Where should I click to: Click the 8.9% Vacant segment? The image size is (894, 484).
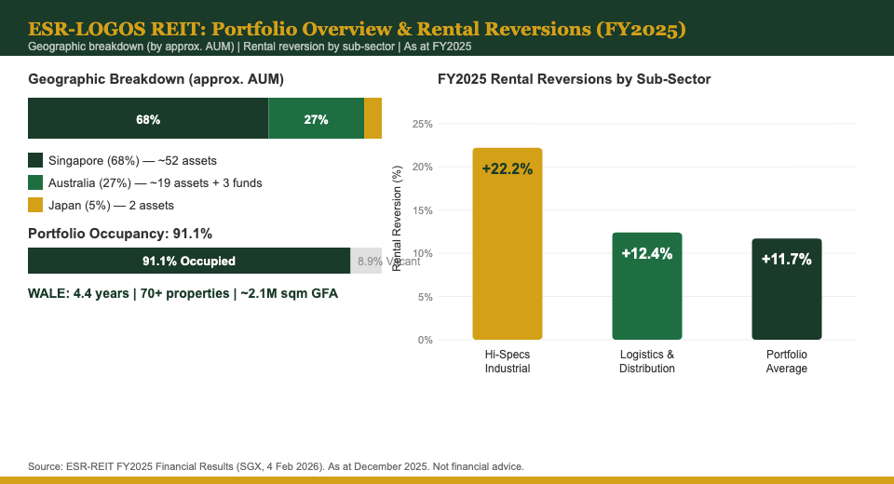pyautogui.click(x=366, y=261)
